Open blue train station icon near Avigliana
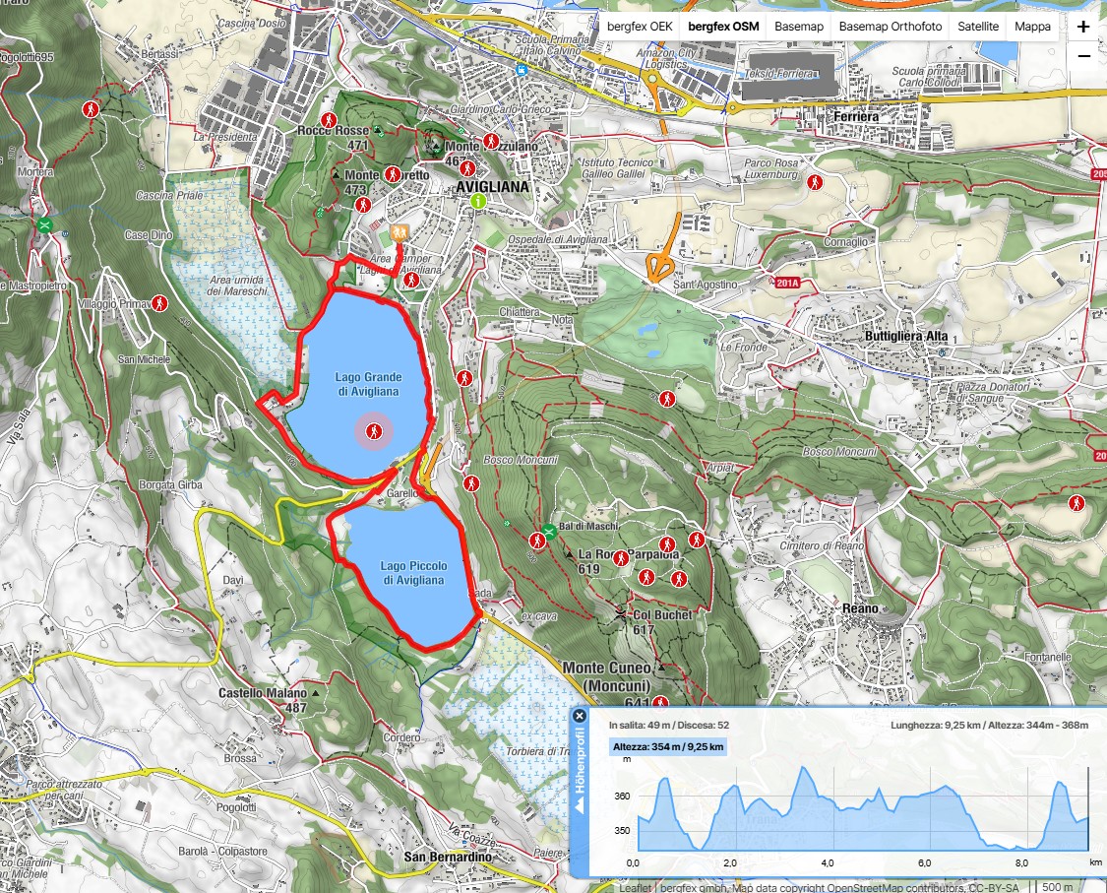 tap(520, 70)
